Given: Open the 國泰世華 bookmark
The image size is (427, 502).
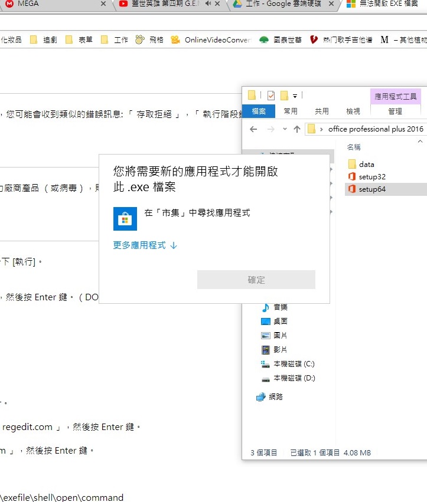Looking at the screenshot, I should 281,40.
